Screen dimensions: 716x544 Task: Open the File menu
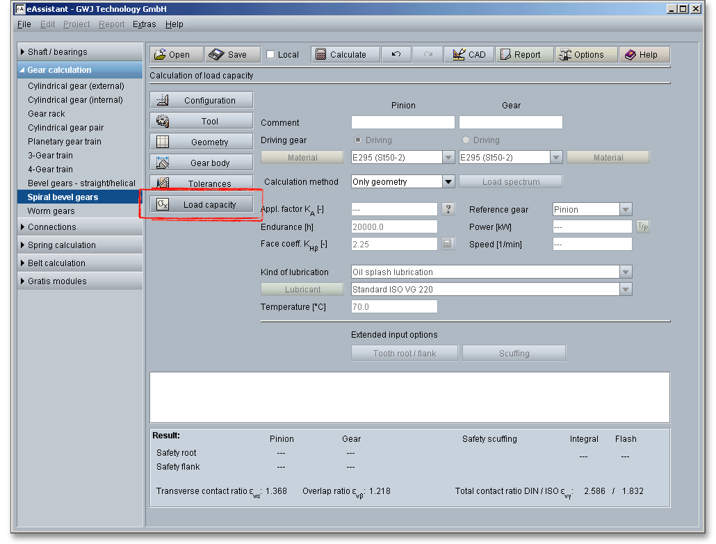coord(24,24)
